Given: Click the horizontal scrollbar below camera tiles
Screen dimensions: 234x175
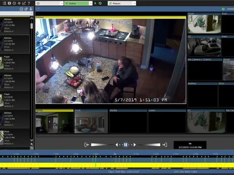Looking at the screenshot, I should point(135,136).
